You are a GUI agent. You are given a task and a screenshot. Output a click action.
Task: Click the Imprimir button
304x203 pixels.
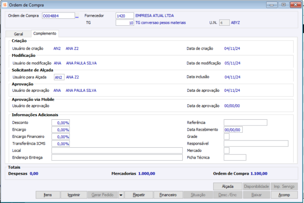pyautogui.click(x=74, y=195)
